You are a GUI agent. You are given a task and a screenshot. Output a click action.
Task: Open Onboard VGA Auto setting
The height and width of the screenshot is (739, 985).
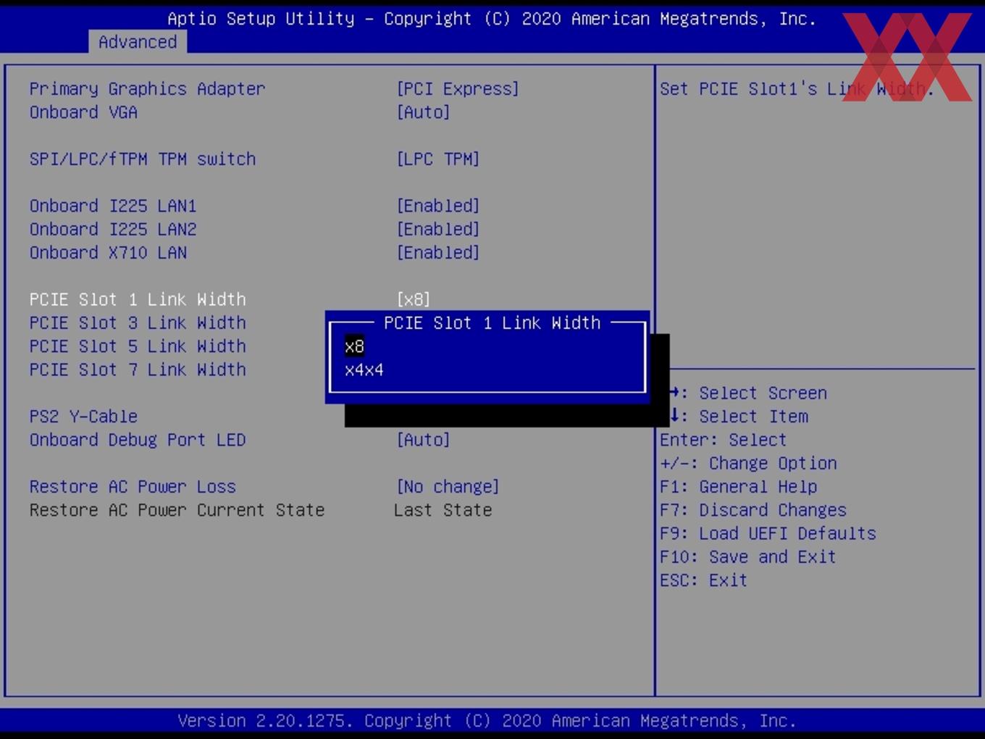[x=423, y=112]
